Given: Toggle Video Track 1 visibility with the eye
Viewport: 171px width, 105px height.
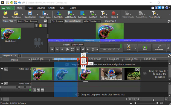Looking at the screenshot, I should [x=6, y=69].
